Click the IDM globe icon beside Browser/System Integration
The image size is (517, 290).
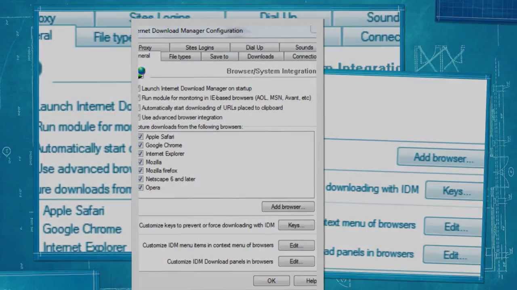141,72
